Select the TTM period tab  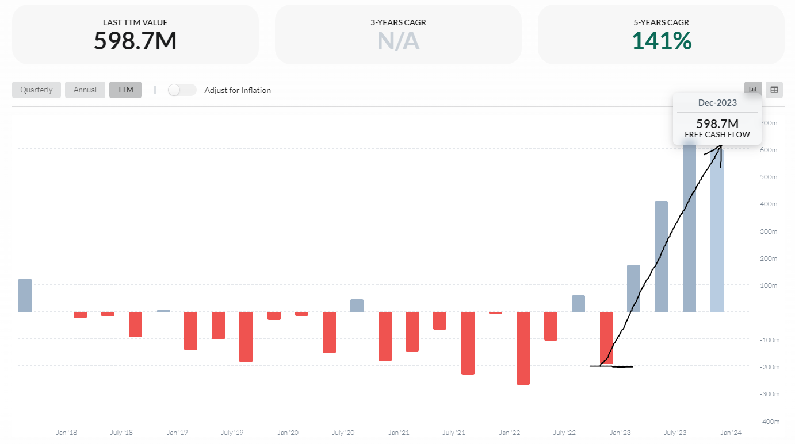click(125, 90)
